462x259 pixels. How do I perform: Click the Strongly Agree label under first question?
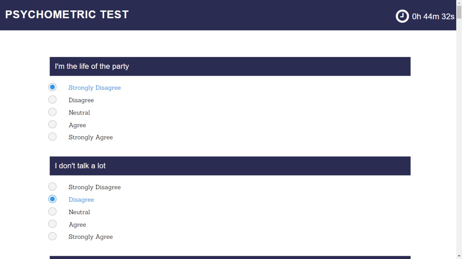91,137
